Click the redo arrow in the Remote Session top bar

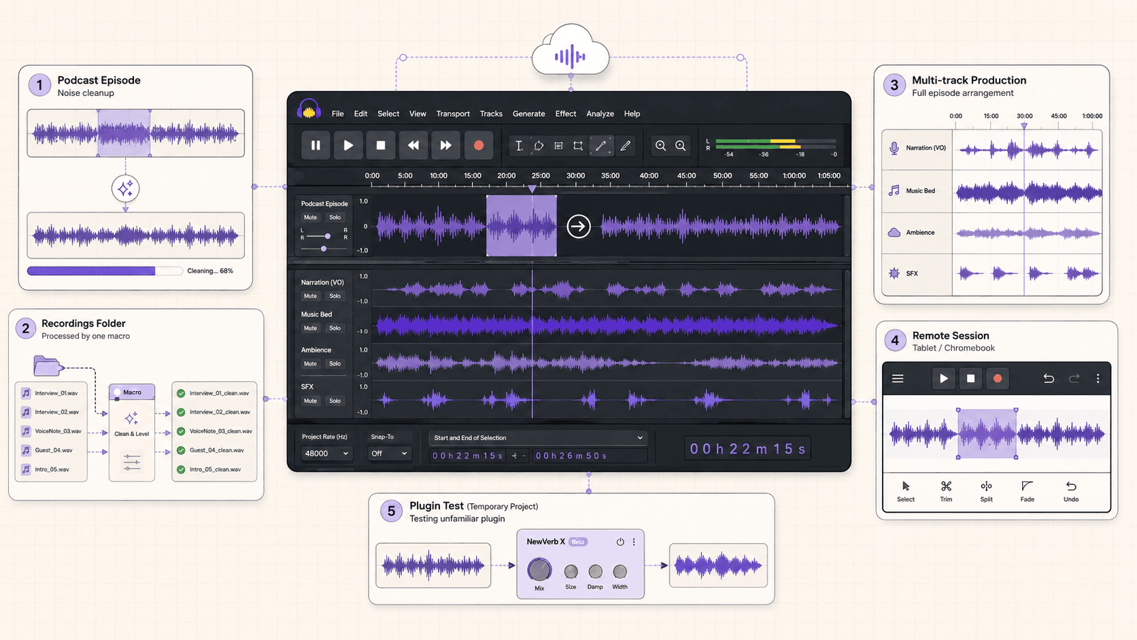[1074, 379]
